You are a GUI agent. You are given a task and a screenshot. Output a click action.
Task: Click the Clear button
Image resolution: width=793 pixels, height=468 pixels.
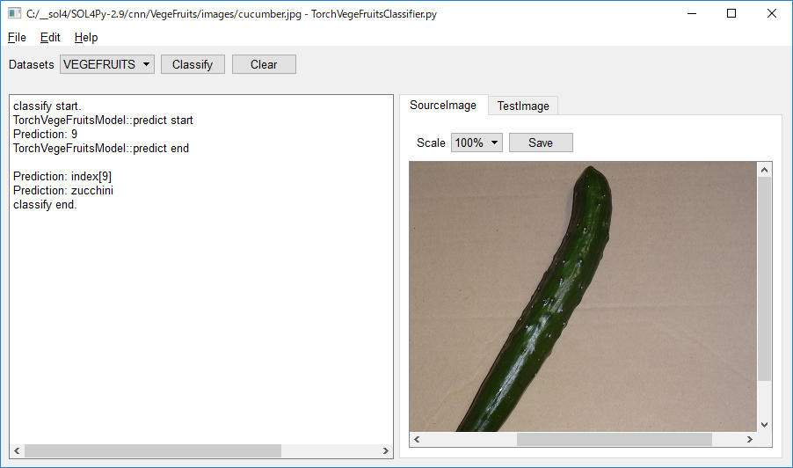pyautogui.click(x=264, y=64)
